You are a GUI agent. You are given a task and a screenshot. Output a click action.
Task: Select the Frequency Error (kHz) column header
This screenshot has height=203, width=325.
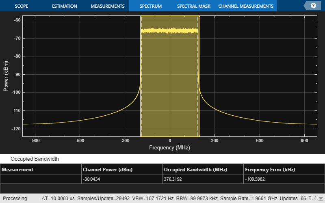click(270, 170)
